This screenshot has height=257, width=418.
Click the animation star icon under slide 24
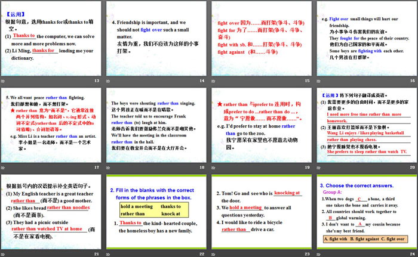click(x=318, y=255)
